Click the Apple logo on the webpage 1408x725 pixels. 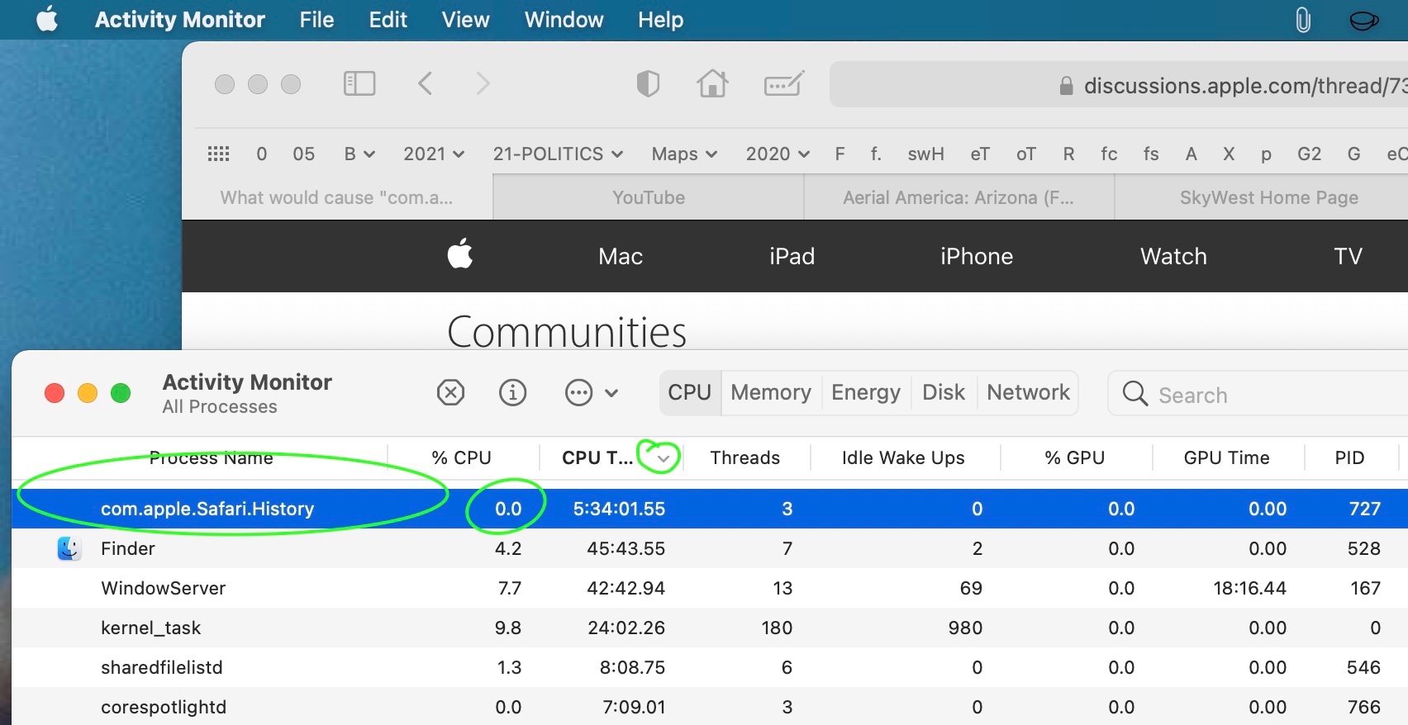click(460, 254)
